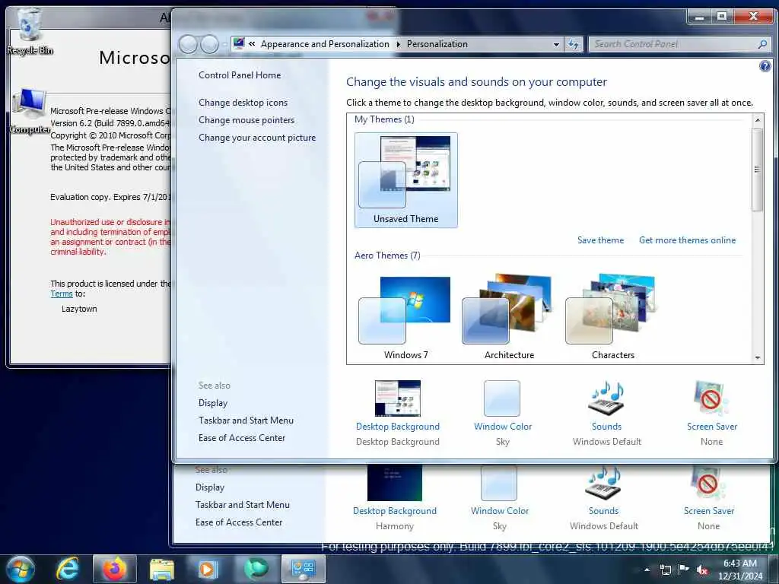Click the search magnifier icon
This screenshot has height=584, width=779.
click(x=762, y=44)
